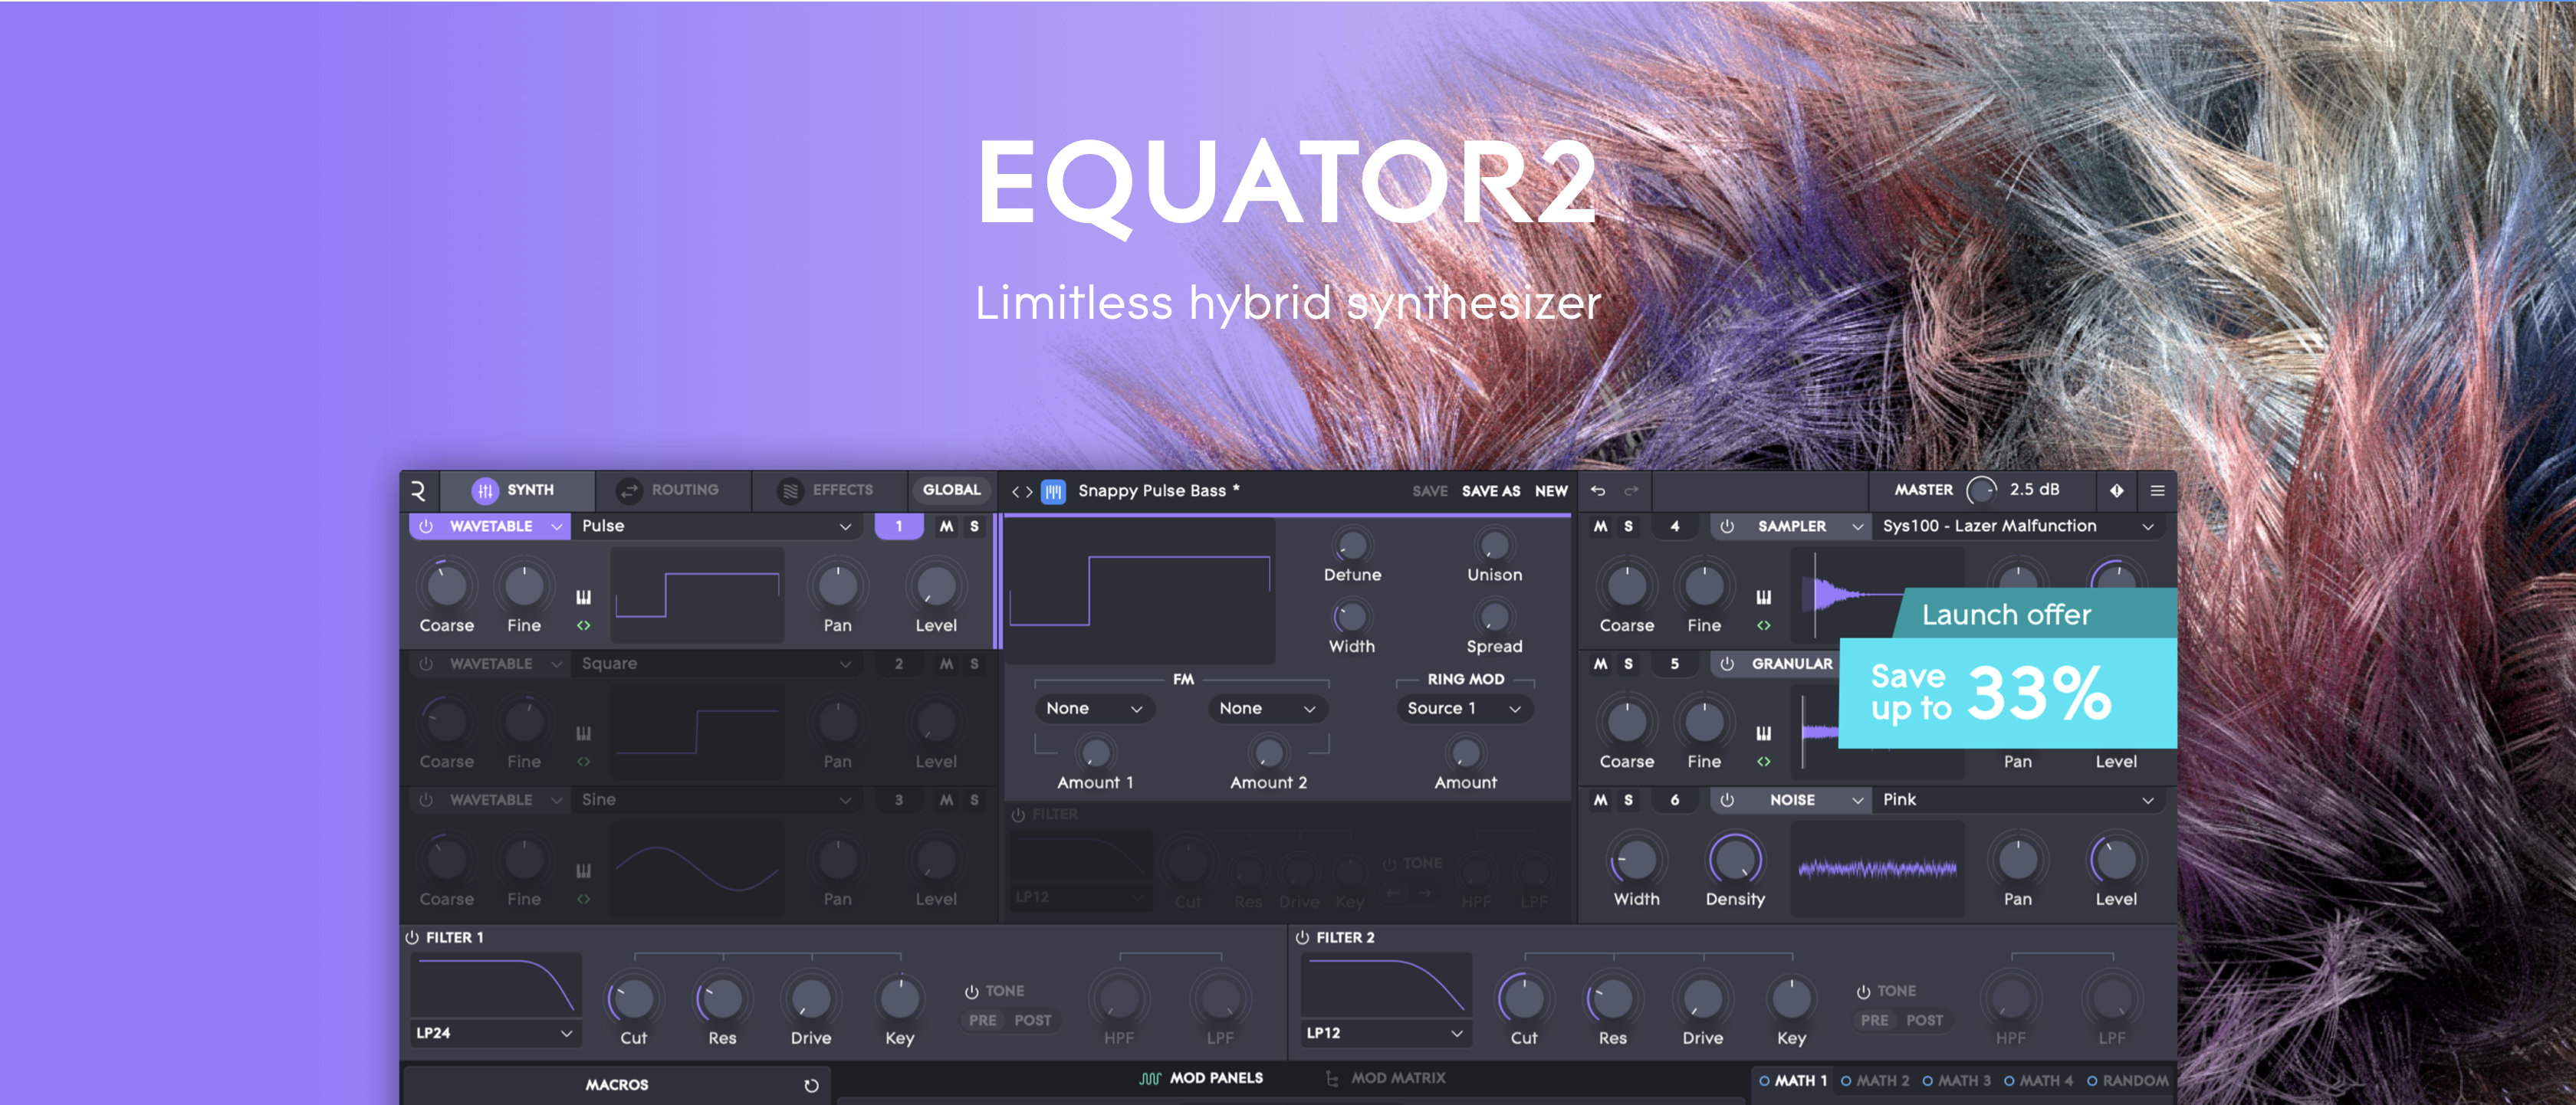This screenshot has width=2576, height=1105.
Task: Click the Master volume knob
Action: pyautogui.click(x=1981, y=490)
